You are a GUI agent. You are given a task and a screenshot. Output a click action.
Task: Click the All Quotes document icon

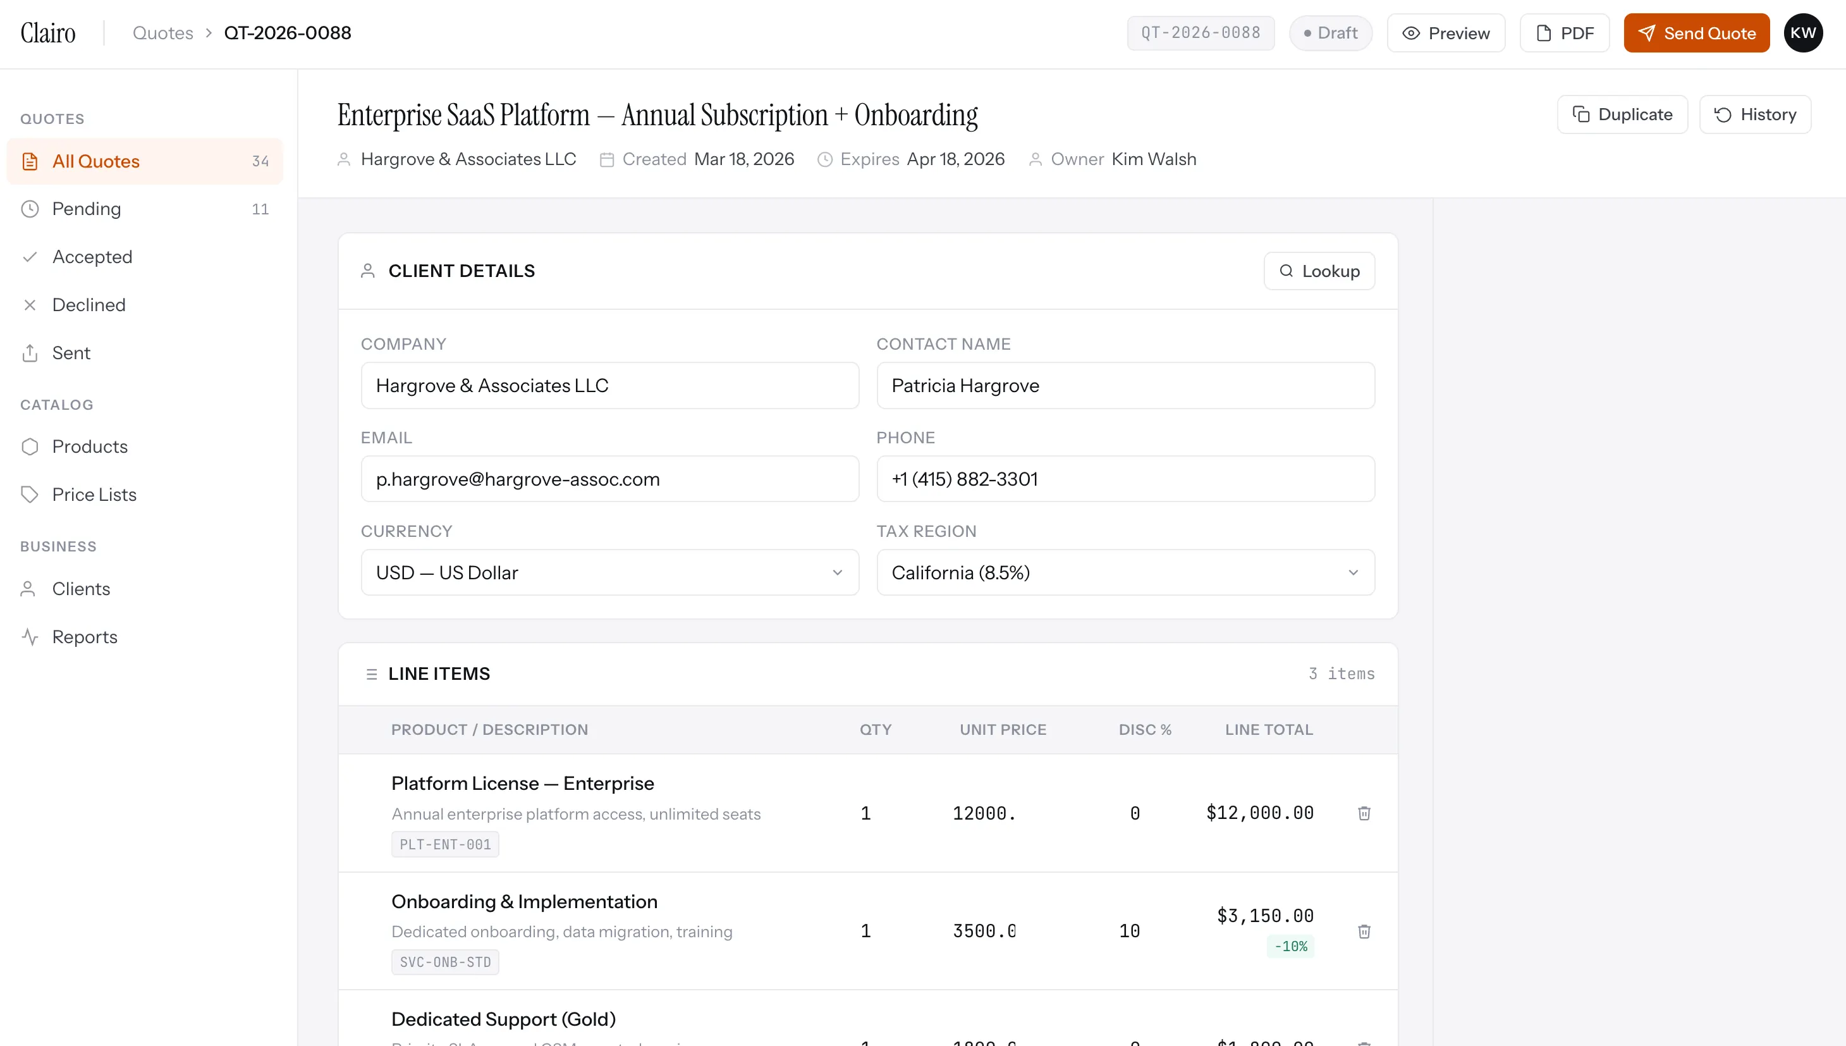[30, 162]
